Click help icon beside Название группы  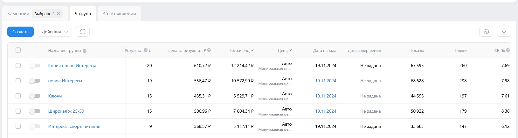point(85,51)
